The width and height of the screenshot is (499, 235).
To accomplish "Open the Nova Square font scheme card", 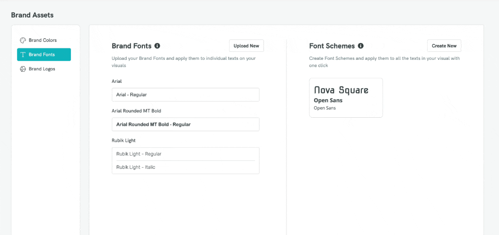I will [346, 98].
